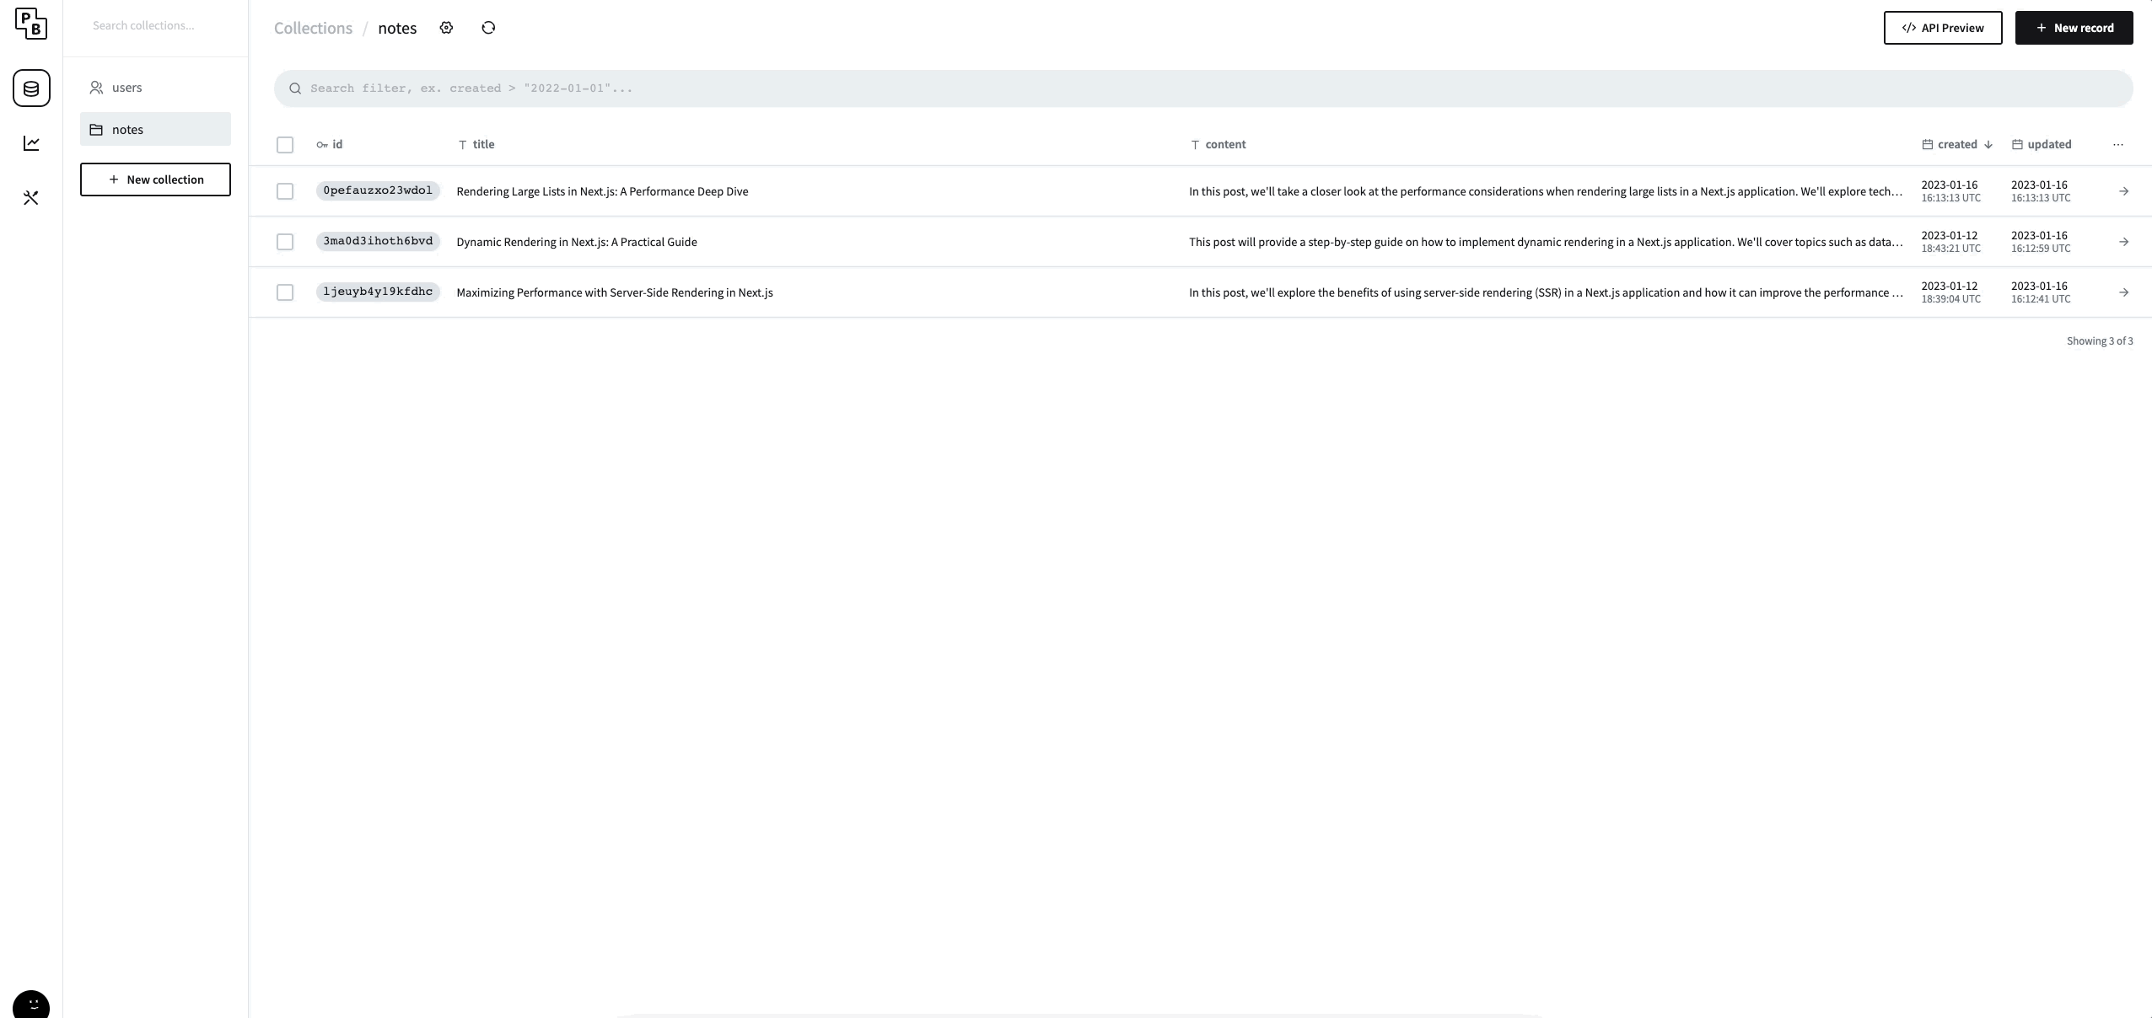Image resolution: width=2152 pixels, height=1018 pixels.
Task: Focus the records search filter bar
Action: (1203, 88)
